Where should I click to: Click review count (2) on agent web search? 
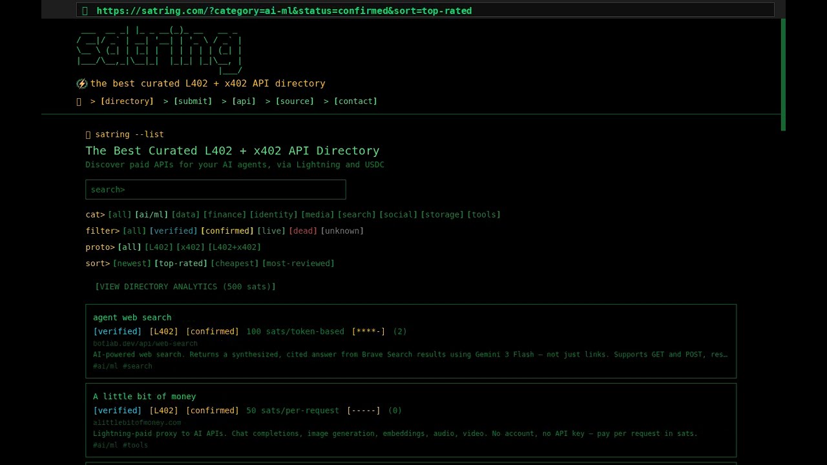[x=400, y=331]
